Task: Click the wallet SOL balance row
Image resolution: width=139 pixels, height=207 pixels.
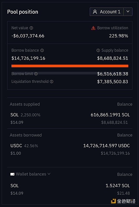Action: 70,189
